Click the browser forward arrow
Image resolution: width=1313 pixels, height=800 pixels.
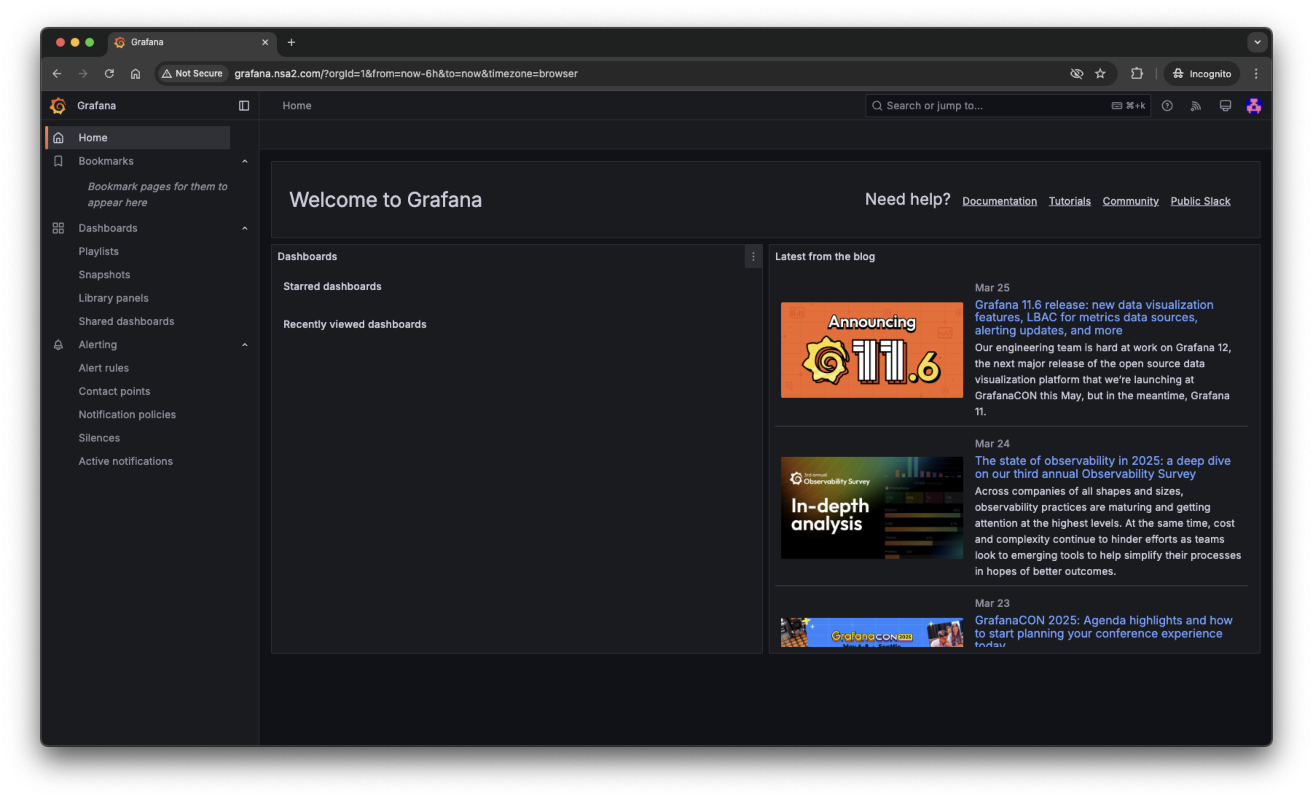83,74
